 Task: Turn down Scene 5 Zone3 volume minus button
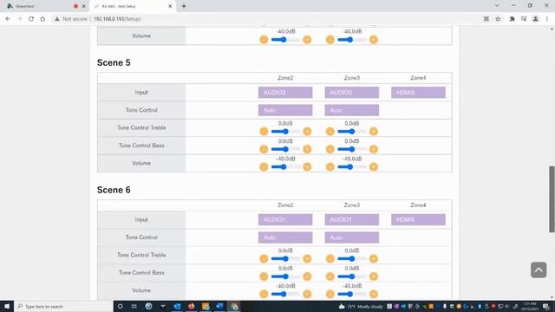pyautogui.click(x=330, y=167)
